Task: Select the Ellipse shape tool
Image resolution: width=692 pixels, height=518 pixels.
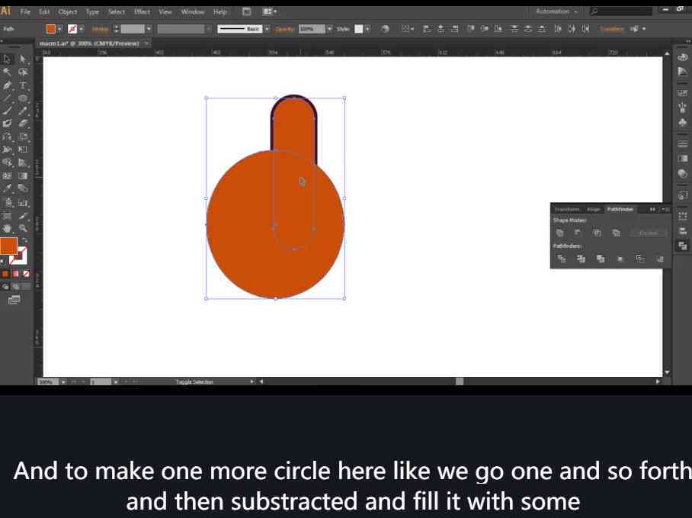Action: tap(23, 98)
